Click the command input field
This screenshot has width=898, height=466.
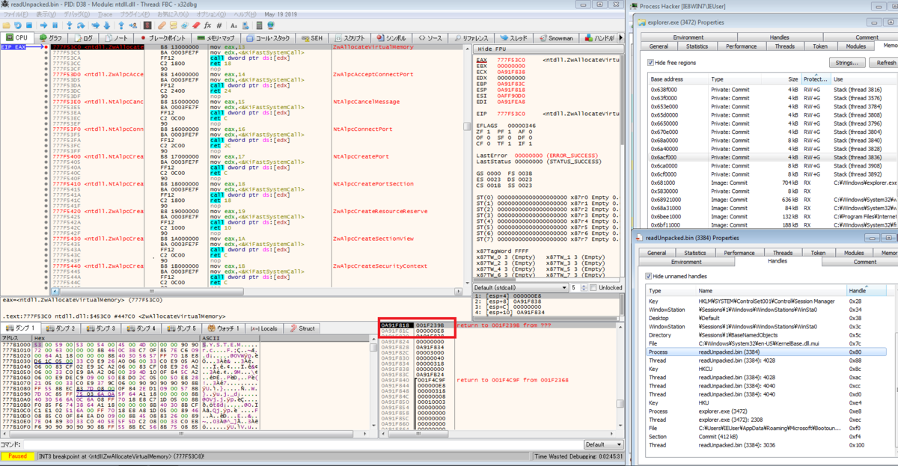click(303, 444)
